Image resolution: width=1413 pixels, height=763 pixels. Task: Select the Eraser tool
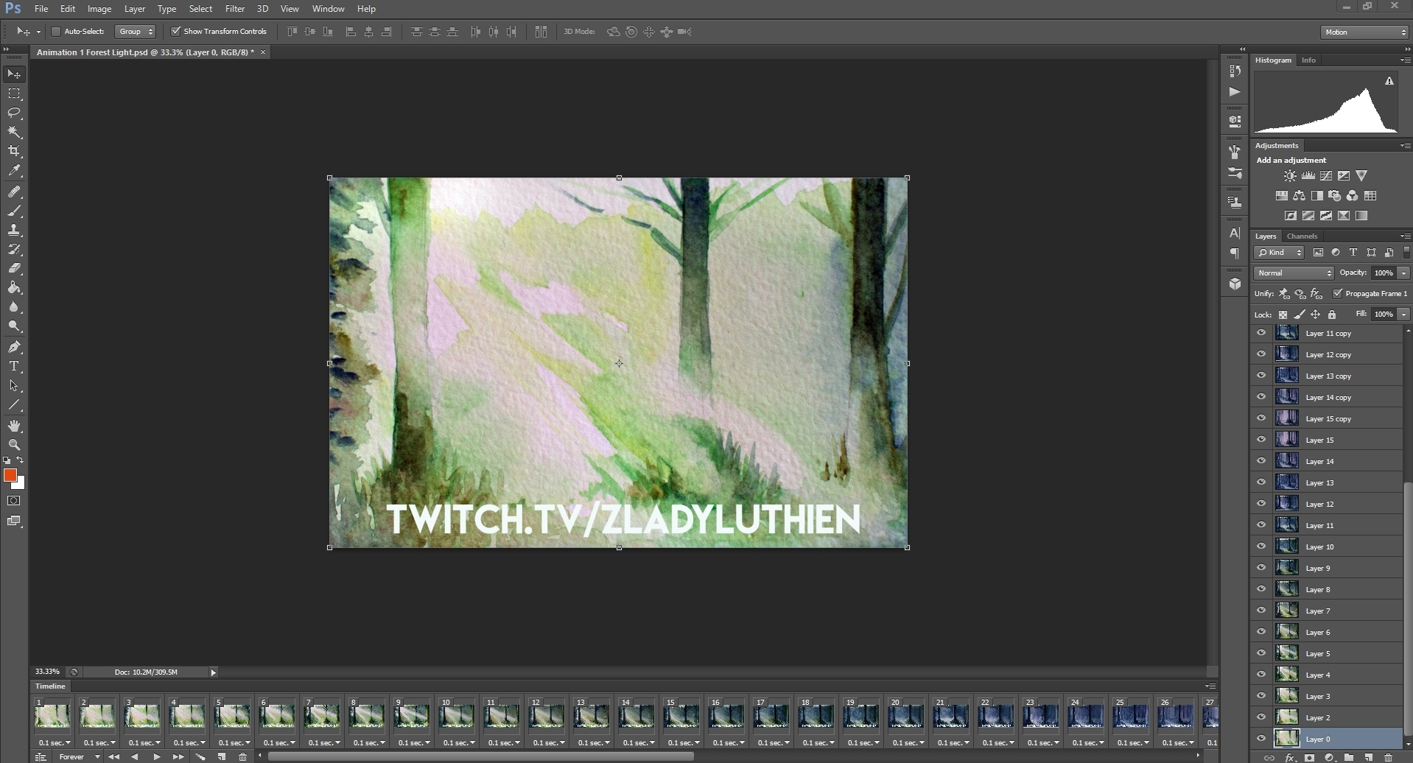14,269
